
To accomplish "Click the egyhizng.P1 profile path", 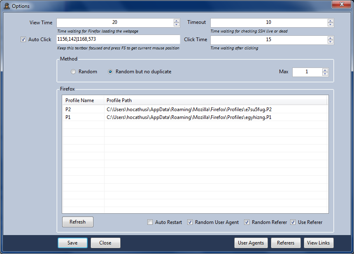I will pyautogui.click(x=189, y=117).
